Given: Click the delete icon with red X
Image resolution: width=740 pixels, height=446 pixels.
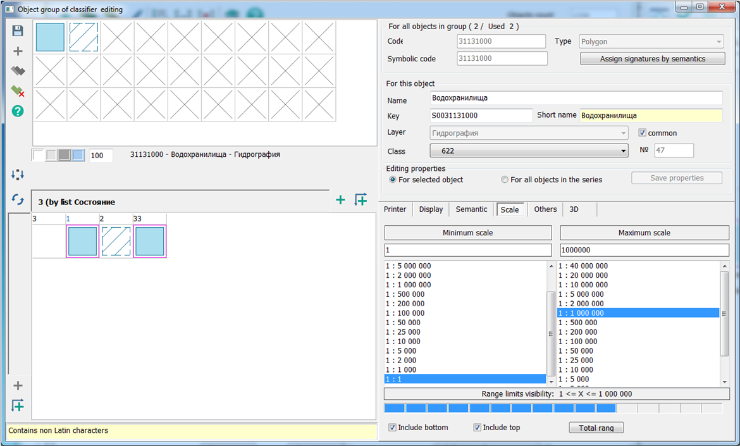Looking at the screenshot, I should (18, 92).
